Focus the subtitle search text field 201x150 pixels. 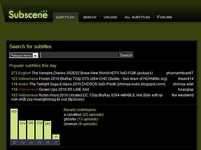tap(78, 55)
